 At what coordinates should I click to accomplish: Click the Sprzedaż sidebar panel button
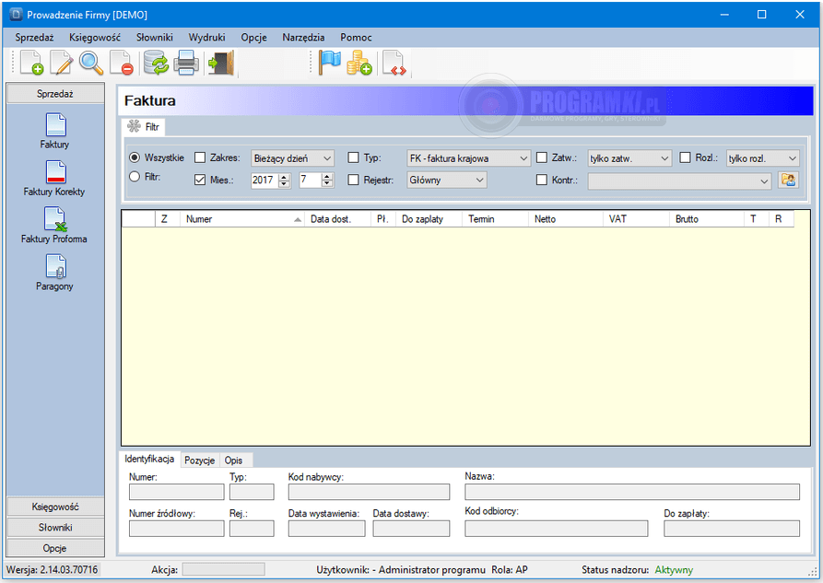(55, 93)
